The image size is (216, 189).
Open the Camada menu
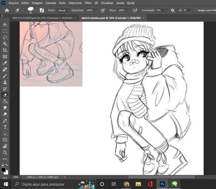51,3
